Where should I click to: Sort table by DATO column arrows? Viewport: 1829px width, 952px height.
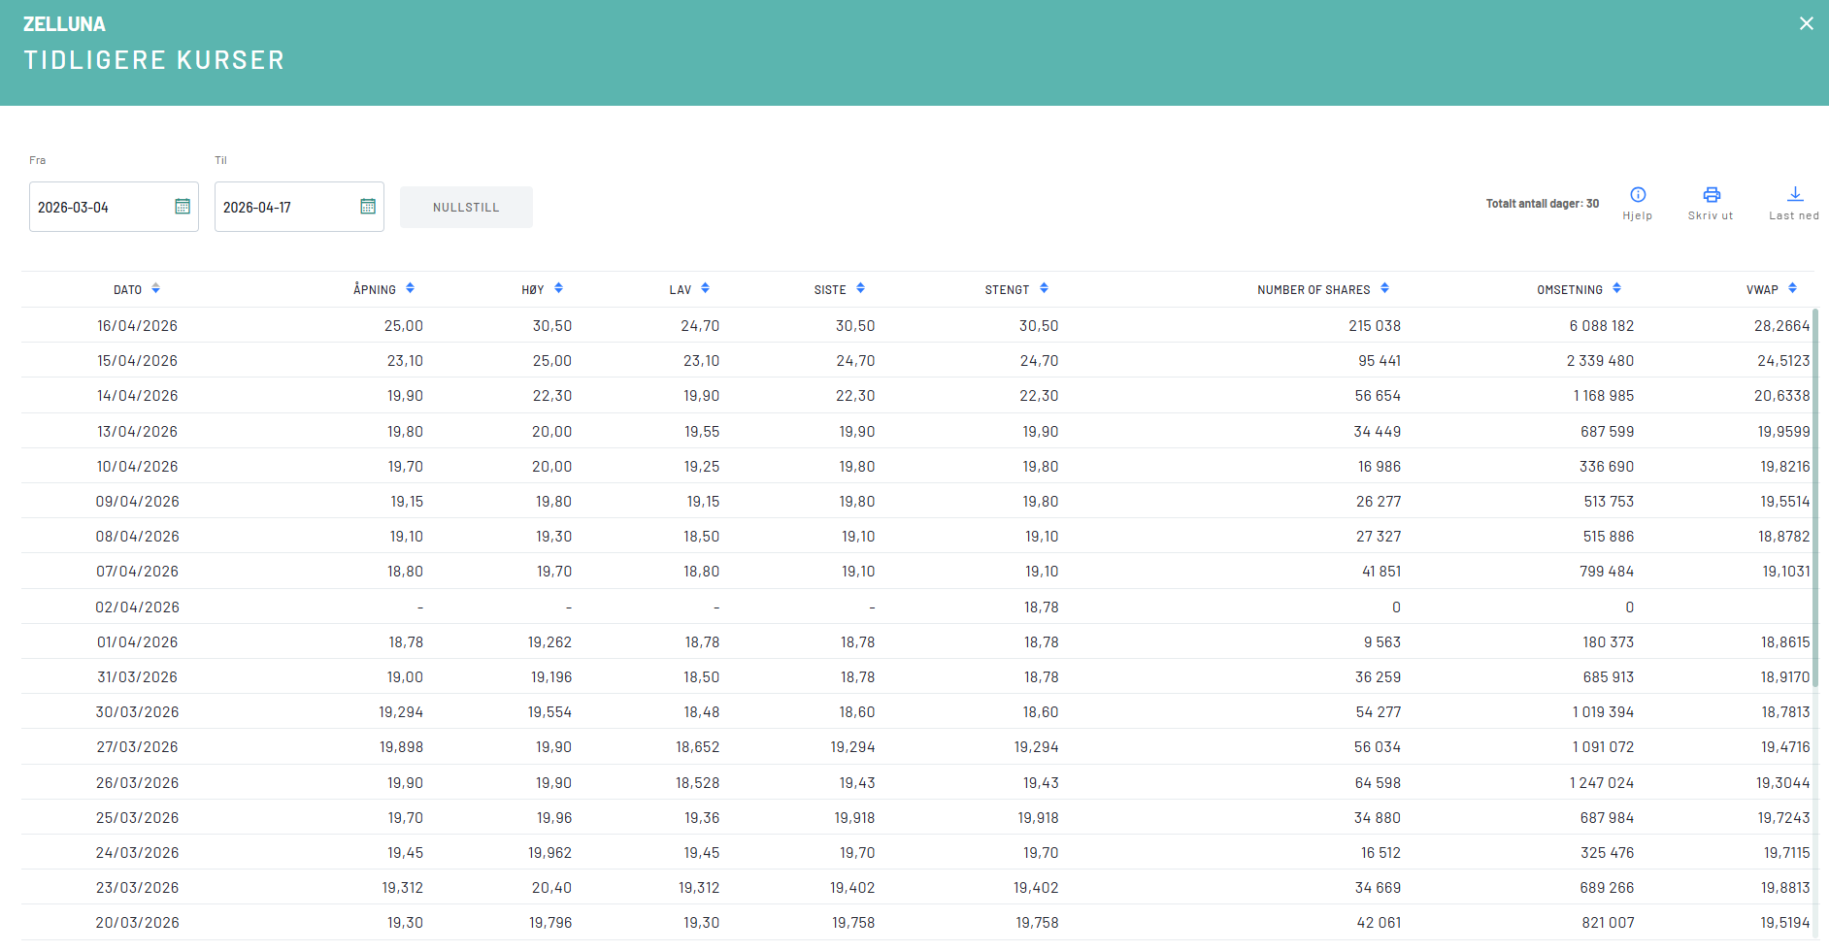tap(156, 289)
